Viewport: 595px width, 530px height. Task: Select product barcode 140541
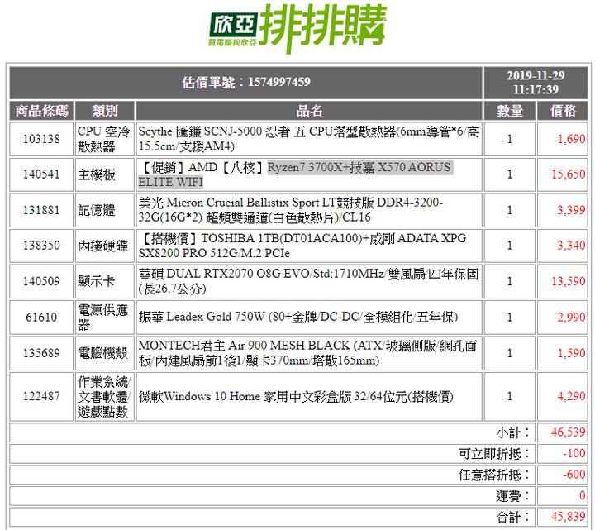pos(41,174)
